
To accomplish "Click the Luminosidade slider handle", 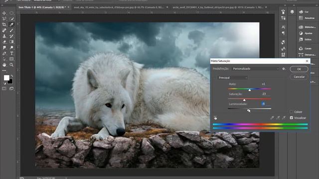I will click(248, 110).
